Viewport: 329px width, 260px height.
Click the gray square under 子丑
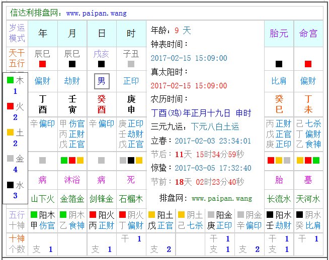pos(131,64)
